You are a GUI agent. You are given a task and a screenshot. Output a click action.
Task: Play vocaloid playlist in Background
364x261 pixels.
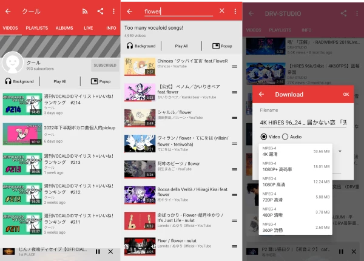pos(141,46)
